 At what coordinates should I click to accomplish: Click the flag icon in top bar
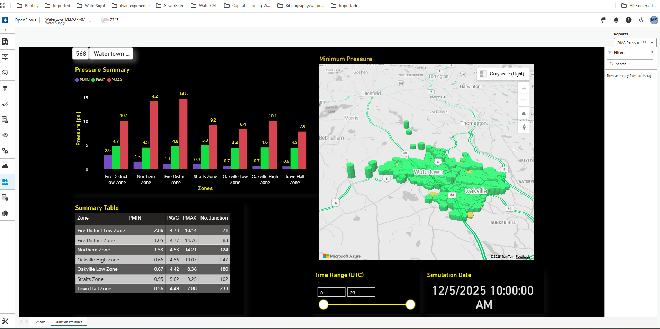[603, 20]
